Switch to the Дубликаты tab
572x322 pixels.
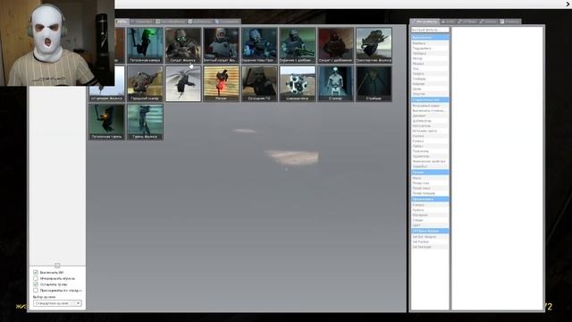coord(200,21)
